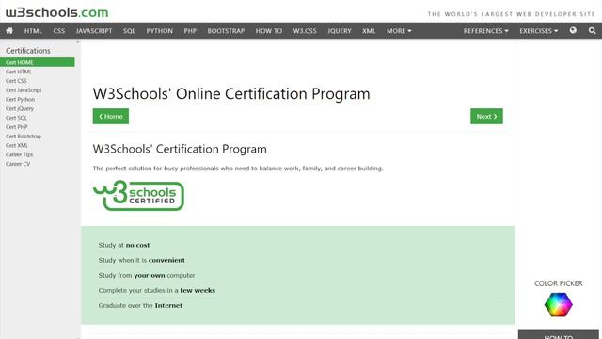This screenshot has width=602, height=339.
Task: Open the XML menu item
Action: (369, 31)
